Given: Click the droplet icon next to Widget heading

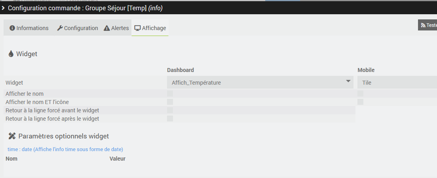Looking at the screenshot, I should click(11, 54).
